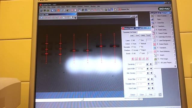
Task: Select Normalize No radio button
Action: pos(140,47)
